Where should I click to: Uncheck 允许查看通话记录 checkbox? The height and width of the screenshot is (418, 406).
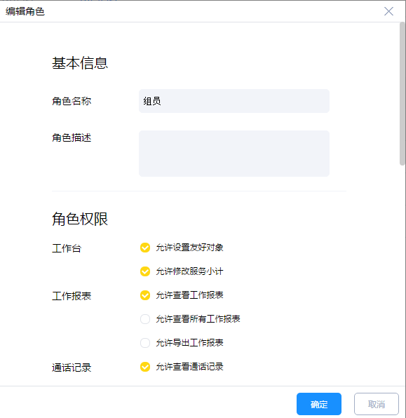coord(145,367)
